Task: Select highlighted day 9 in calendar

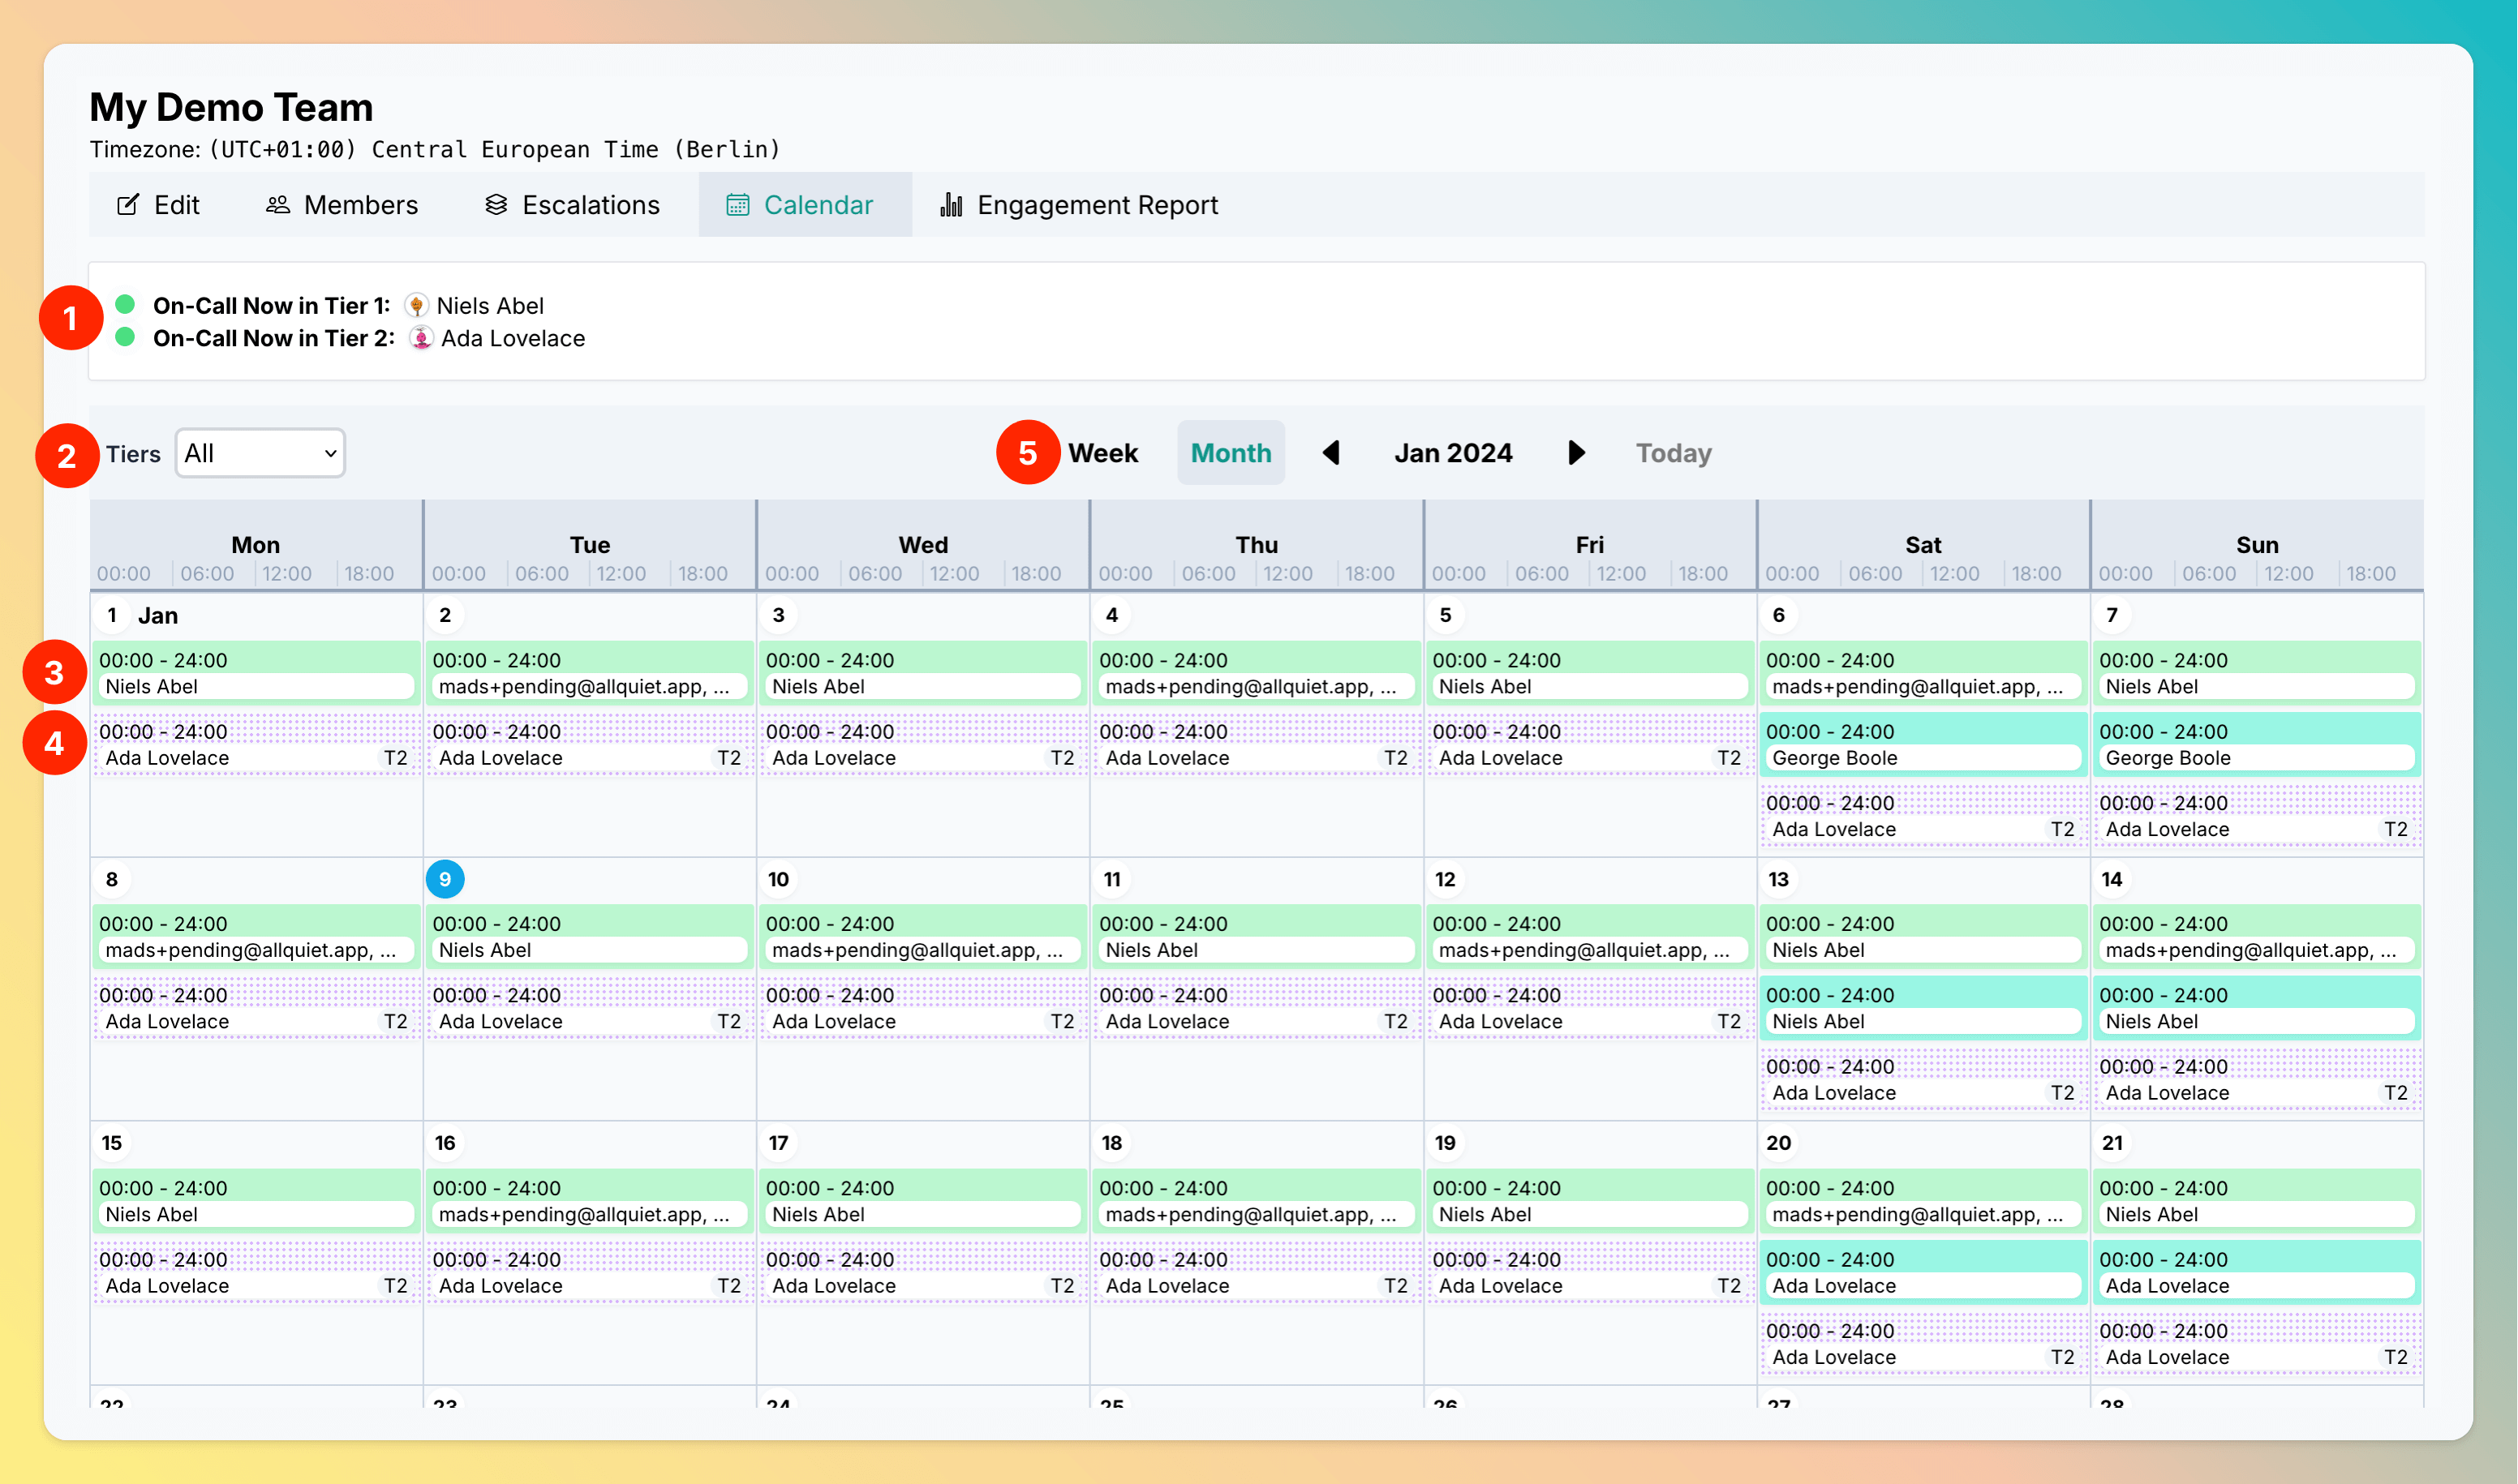Action: tap(445, 879)
